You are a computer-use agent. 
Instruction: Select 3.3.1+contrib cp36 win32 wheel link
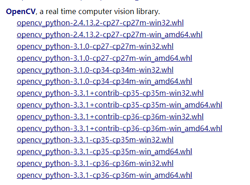click(110, 117)
